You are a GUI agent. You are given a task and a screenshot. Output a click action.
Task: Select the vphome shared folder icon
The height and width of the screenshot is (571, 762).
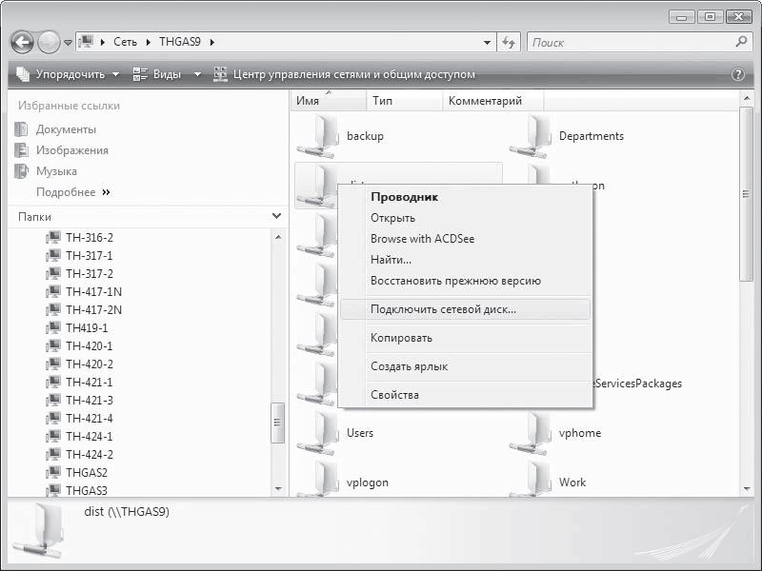[x=530, y=434]
